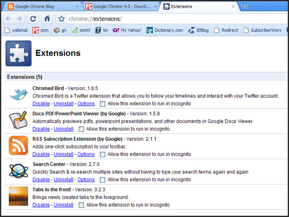Disable the Docs PDF/PowerPoint Viewer extension

[x=41, y=129]
